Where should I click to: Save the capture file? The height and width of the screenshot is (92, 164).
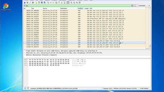click(39, 3)
